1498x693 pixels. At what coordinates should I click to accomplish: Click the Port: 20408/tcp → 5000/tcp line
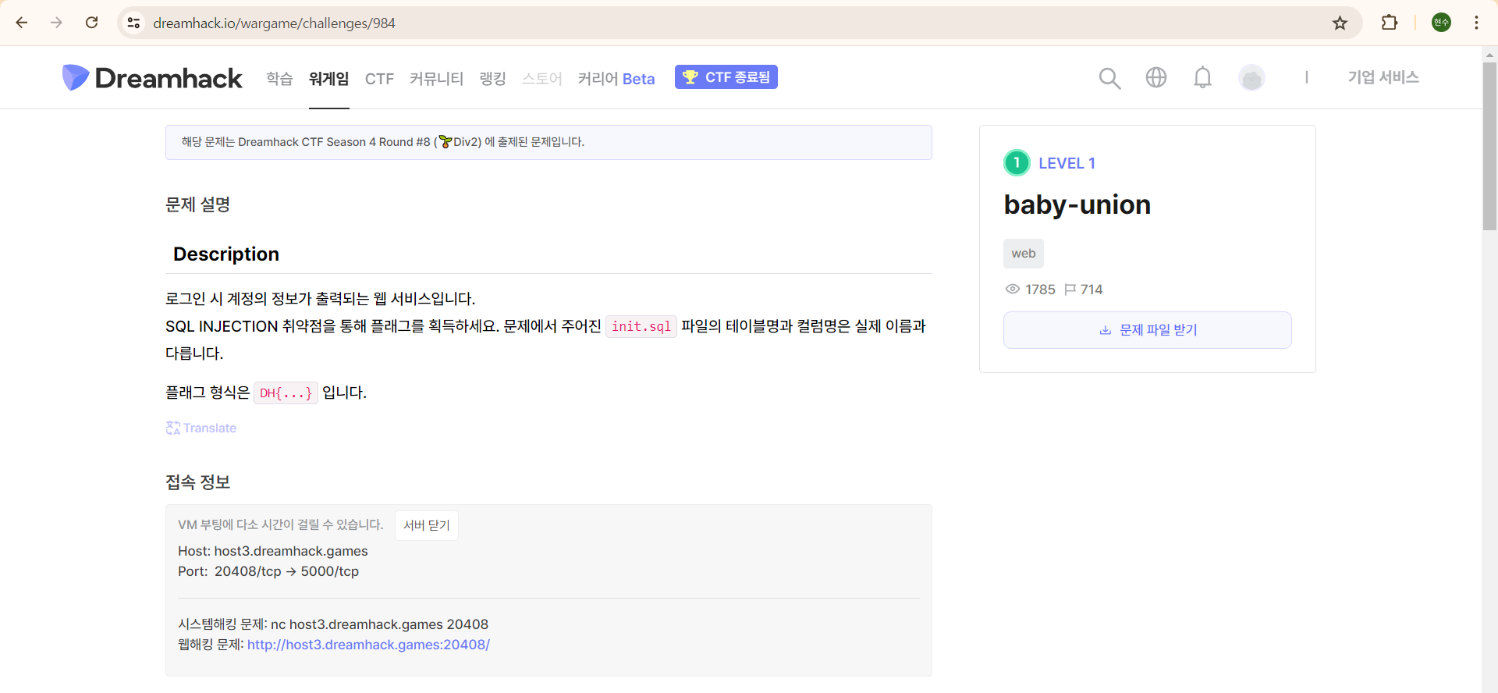(268, 571)
